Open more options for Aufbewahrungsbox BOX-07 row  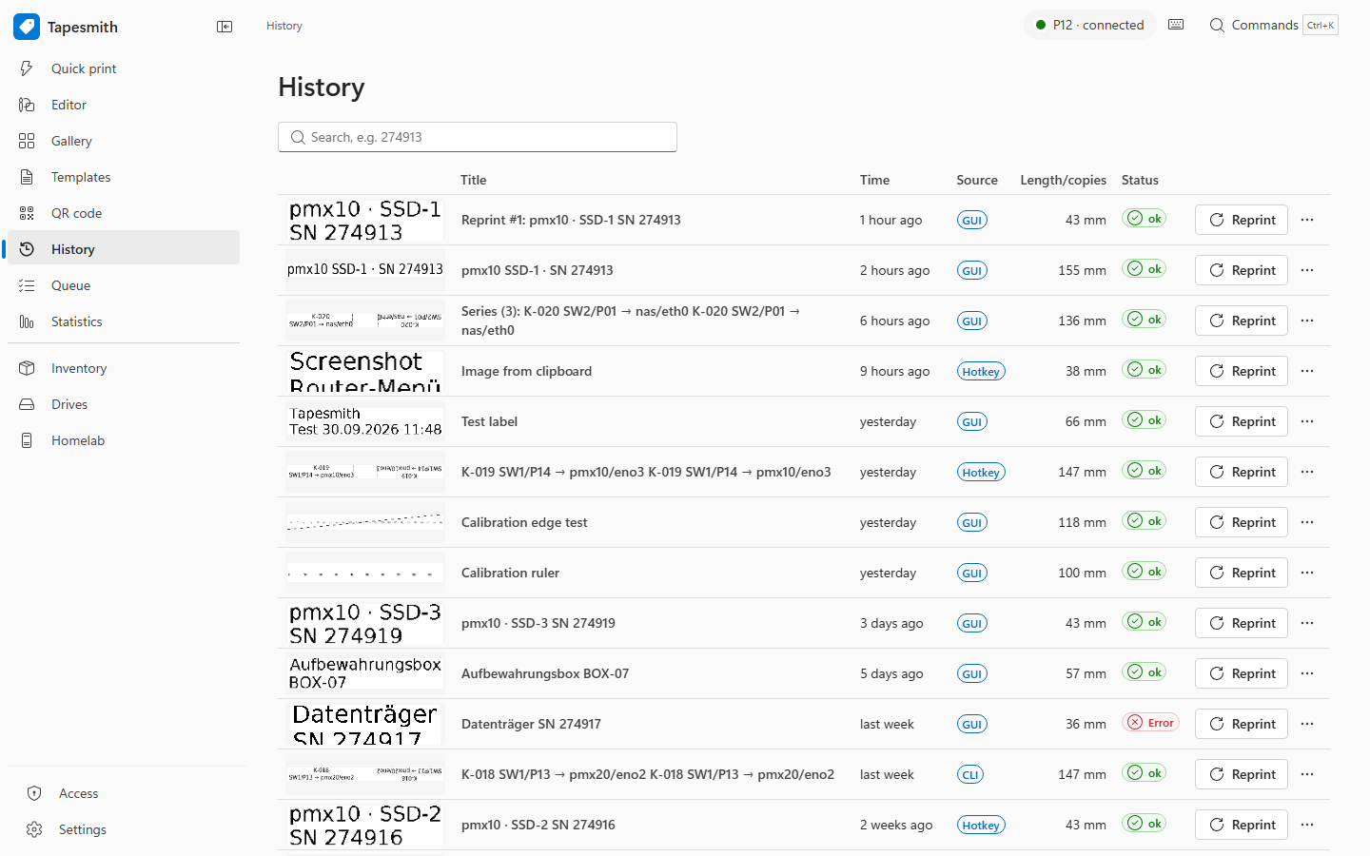[x=1307, y=673]
